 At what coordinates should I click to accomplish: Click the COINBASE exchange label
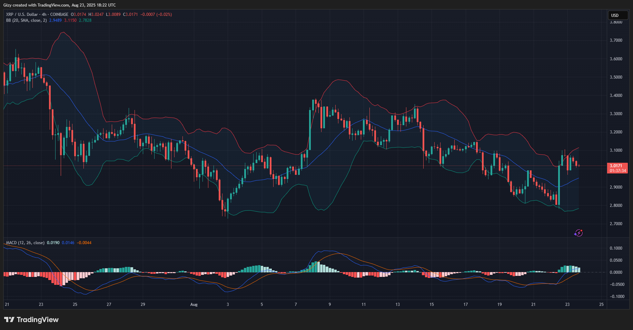(59, 14)
